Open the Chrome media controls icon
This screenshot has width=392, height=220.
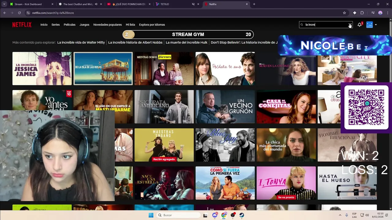coord(373,13)
